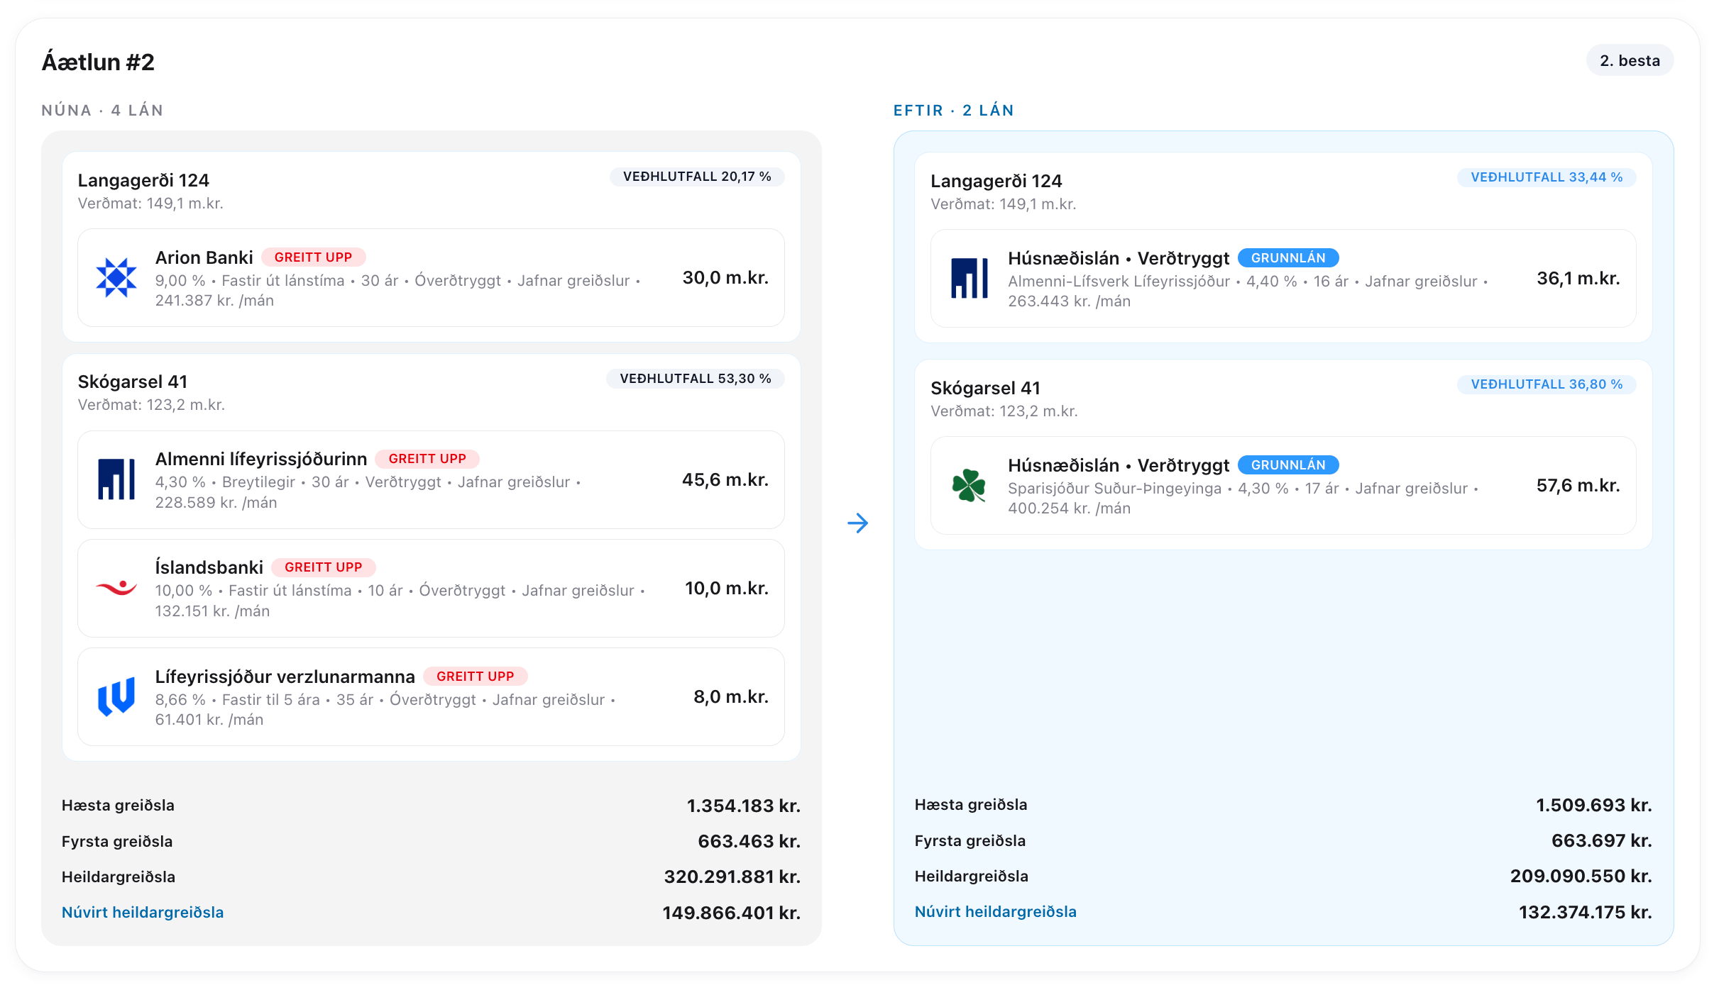Image resolution: width=1719 pixels, height=990 pixels.
Task: Click the Grunnlán tag on the 36,1 m.kr. loan
Action: click(x=1288, y=258)
